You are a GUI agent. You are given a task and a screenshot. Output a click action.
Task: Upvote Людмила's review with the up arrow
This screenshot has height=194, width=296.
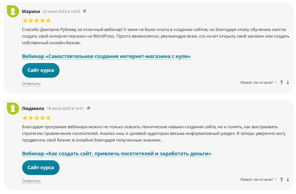tap(282, 179)
